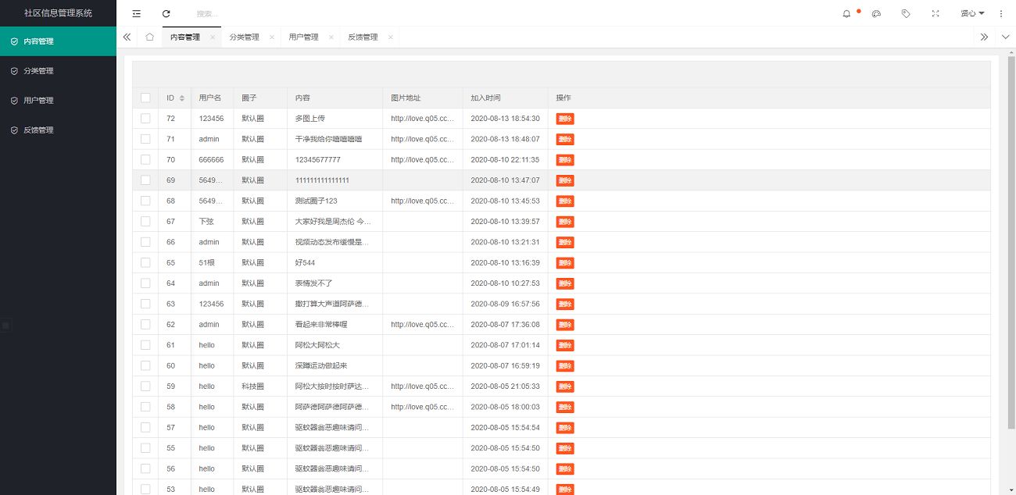The width and height of the screenshot is (1016, 495).
Task: Open 反馈管理 in the left sidebar
Action: point(58,130)
